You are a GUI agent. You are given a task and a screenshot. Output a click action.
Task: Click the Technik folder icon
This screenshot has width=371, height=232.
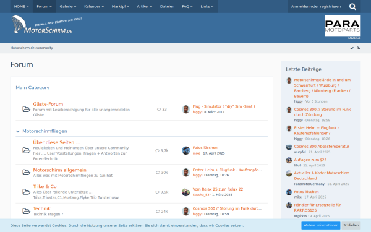26,211
